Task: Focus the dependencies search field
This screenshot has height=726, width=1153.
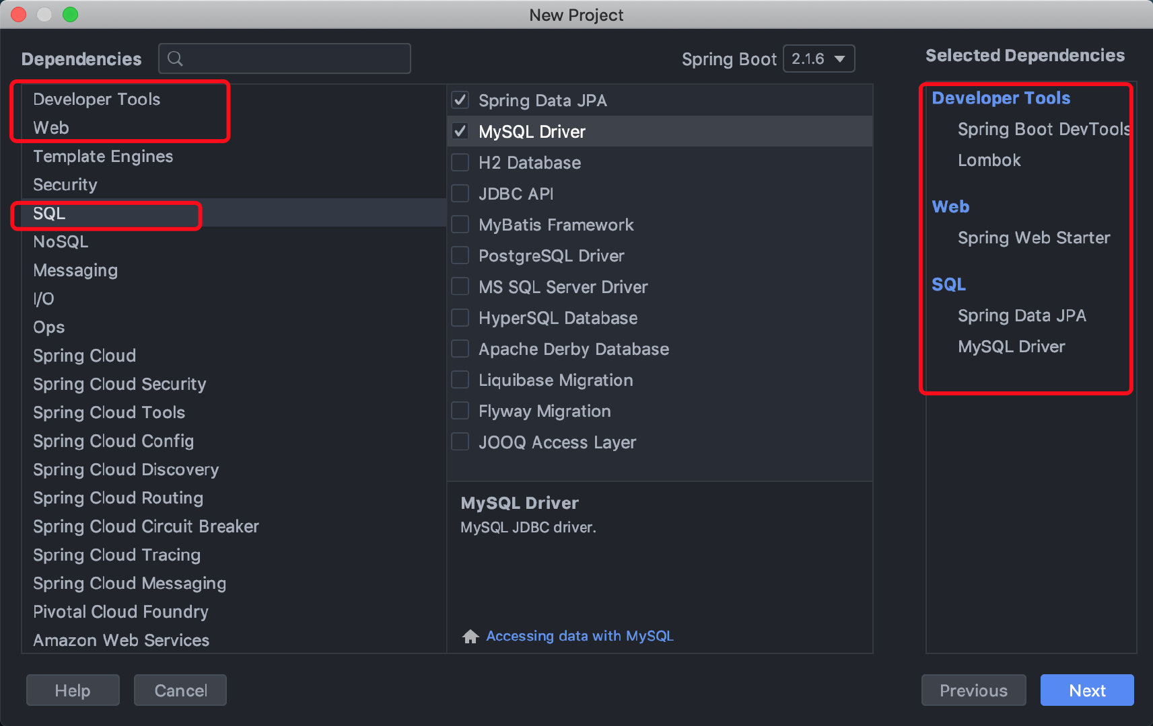Action: click(x=296, y=59)
